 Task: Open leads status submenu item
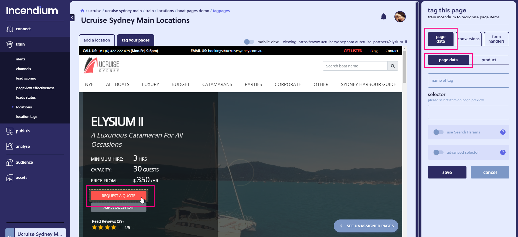pos(26,97)
